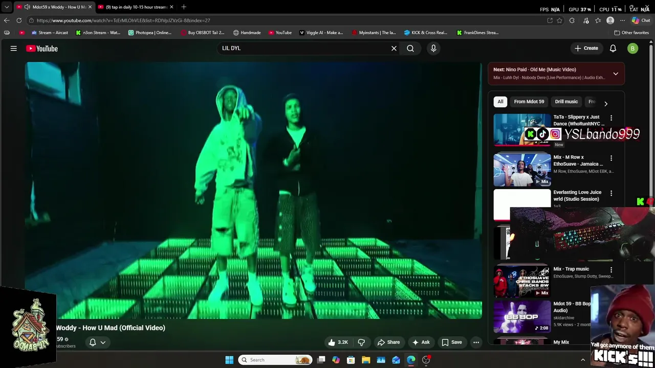The height and width of the screenshot is (368, 655).
Task: Share the video
Action: tap(388, 342)
